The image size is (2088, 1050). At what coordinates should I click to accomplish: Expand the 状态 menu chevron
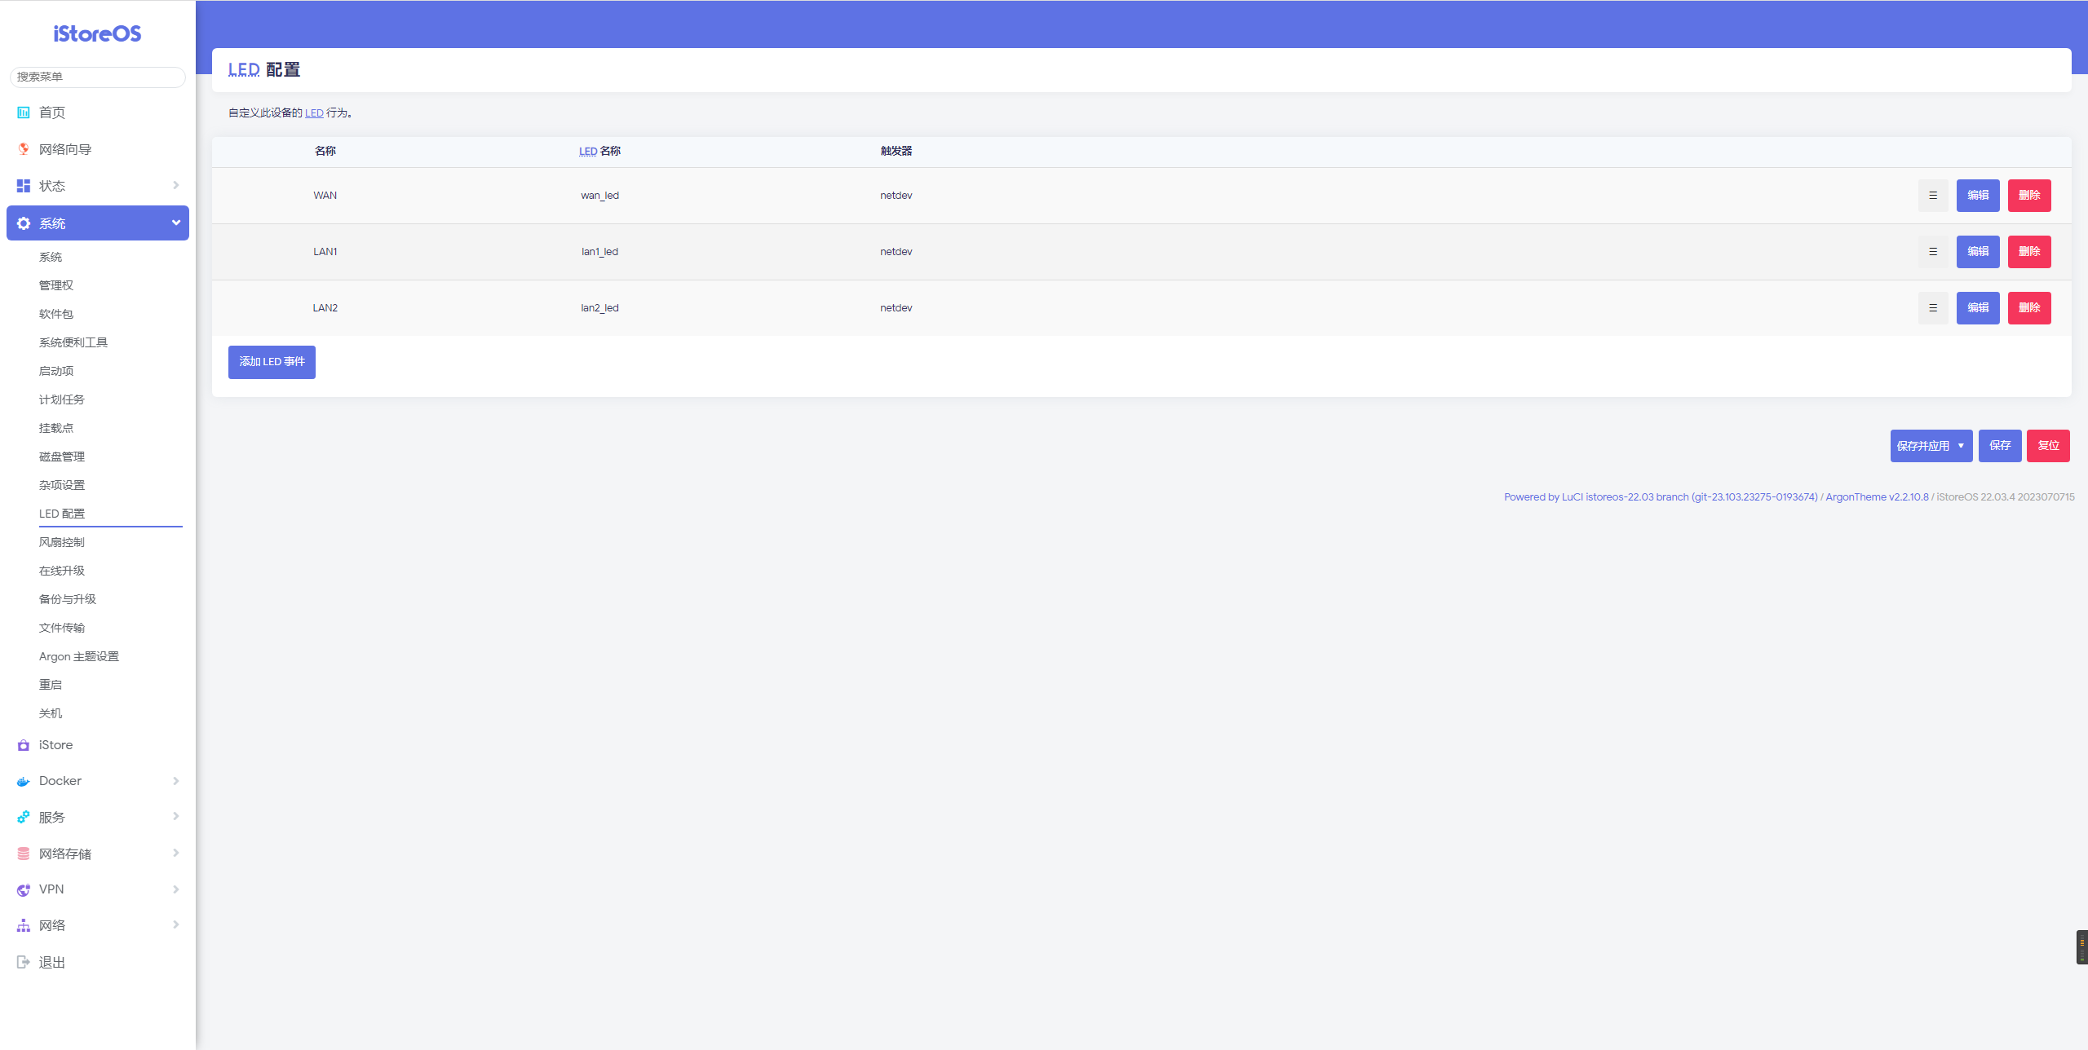[175, 186]
